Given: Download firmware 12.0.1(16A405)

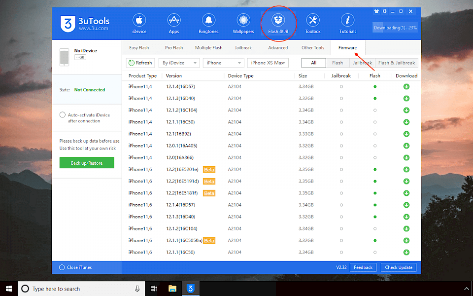Looking at the screenshot, I should (x=406, y=146).
